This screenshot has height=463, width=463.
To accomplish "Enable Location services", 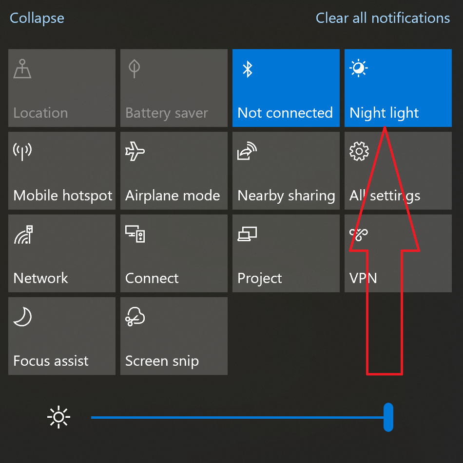I will 61,88.
